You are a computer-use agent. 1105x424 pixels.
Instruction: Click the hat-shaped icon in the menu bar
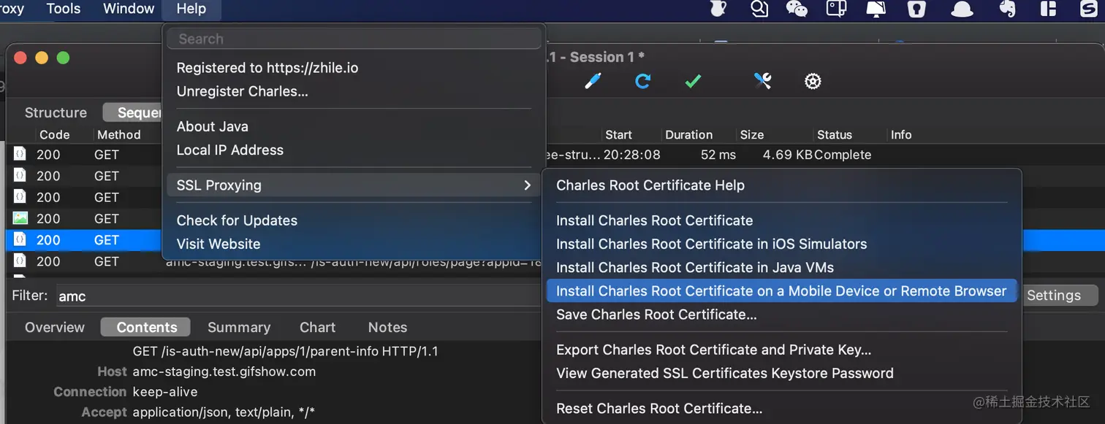962,9
